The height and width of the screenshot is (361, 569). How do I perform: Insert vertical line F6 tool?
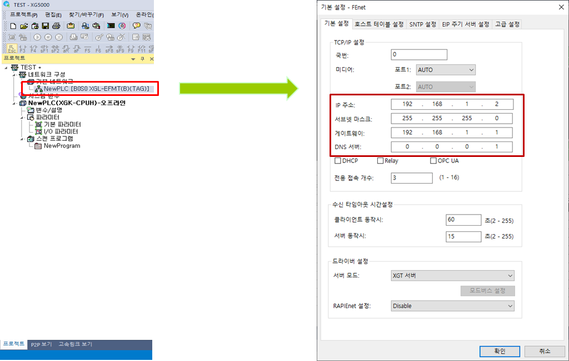click(x=98, y=48)
